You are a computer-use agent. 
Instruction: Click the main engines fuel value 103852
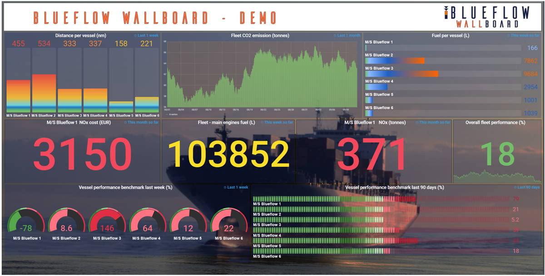tap(228, 154)
